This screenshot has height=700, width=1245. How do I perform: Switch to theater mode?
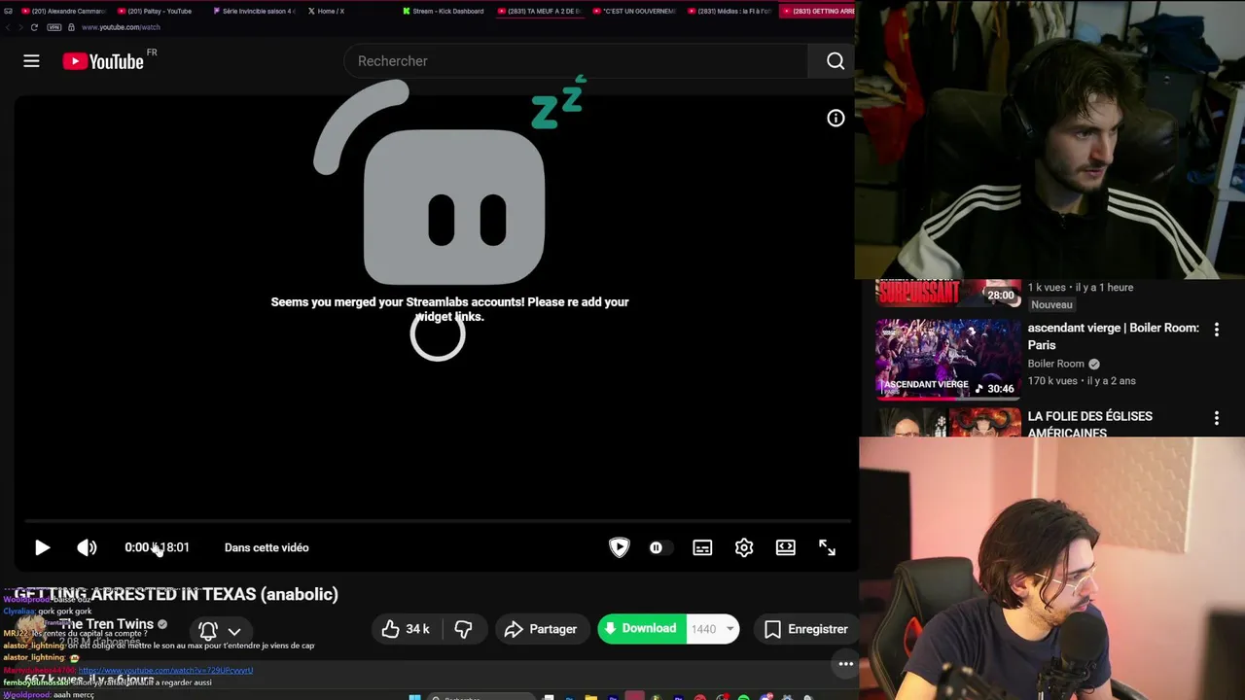(x=786, y=547)
